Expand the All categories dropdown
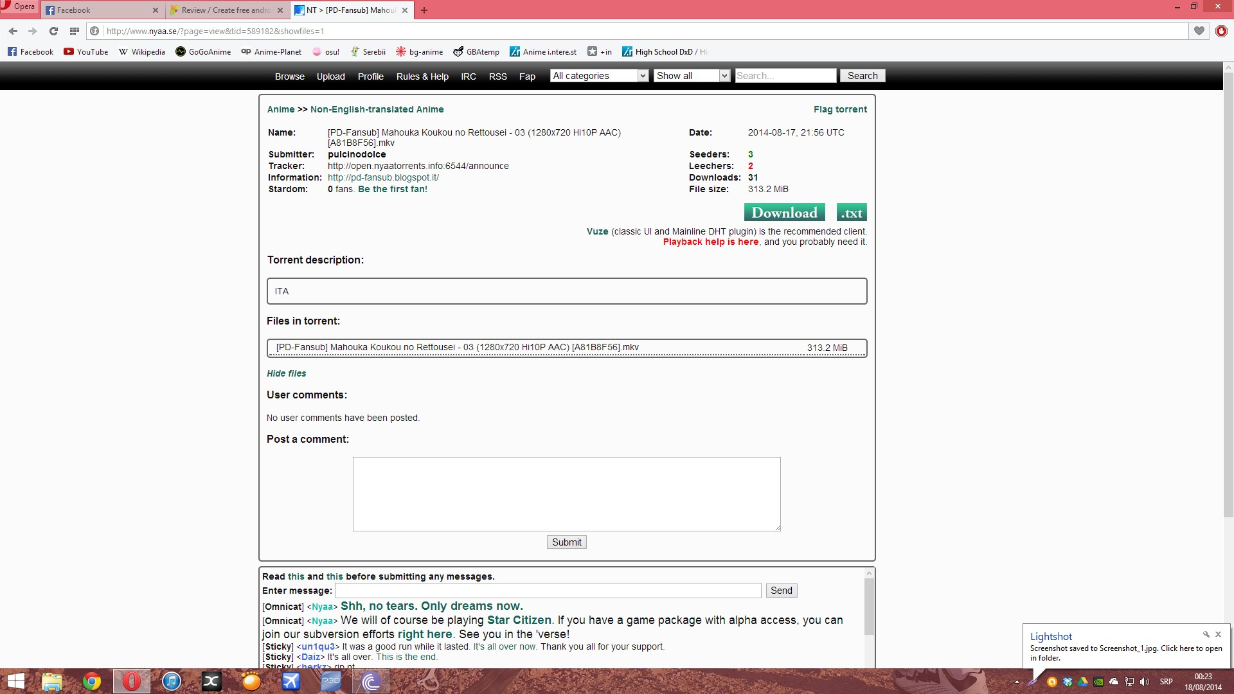Screen dimensions: 1234x694 coord(599,76)
